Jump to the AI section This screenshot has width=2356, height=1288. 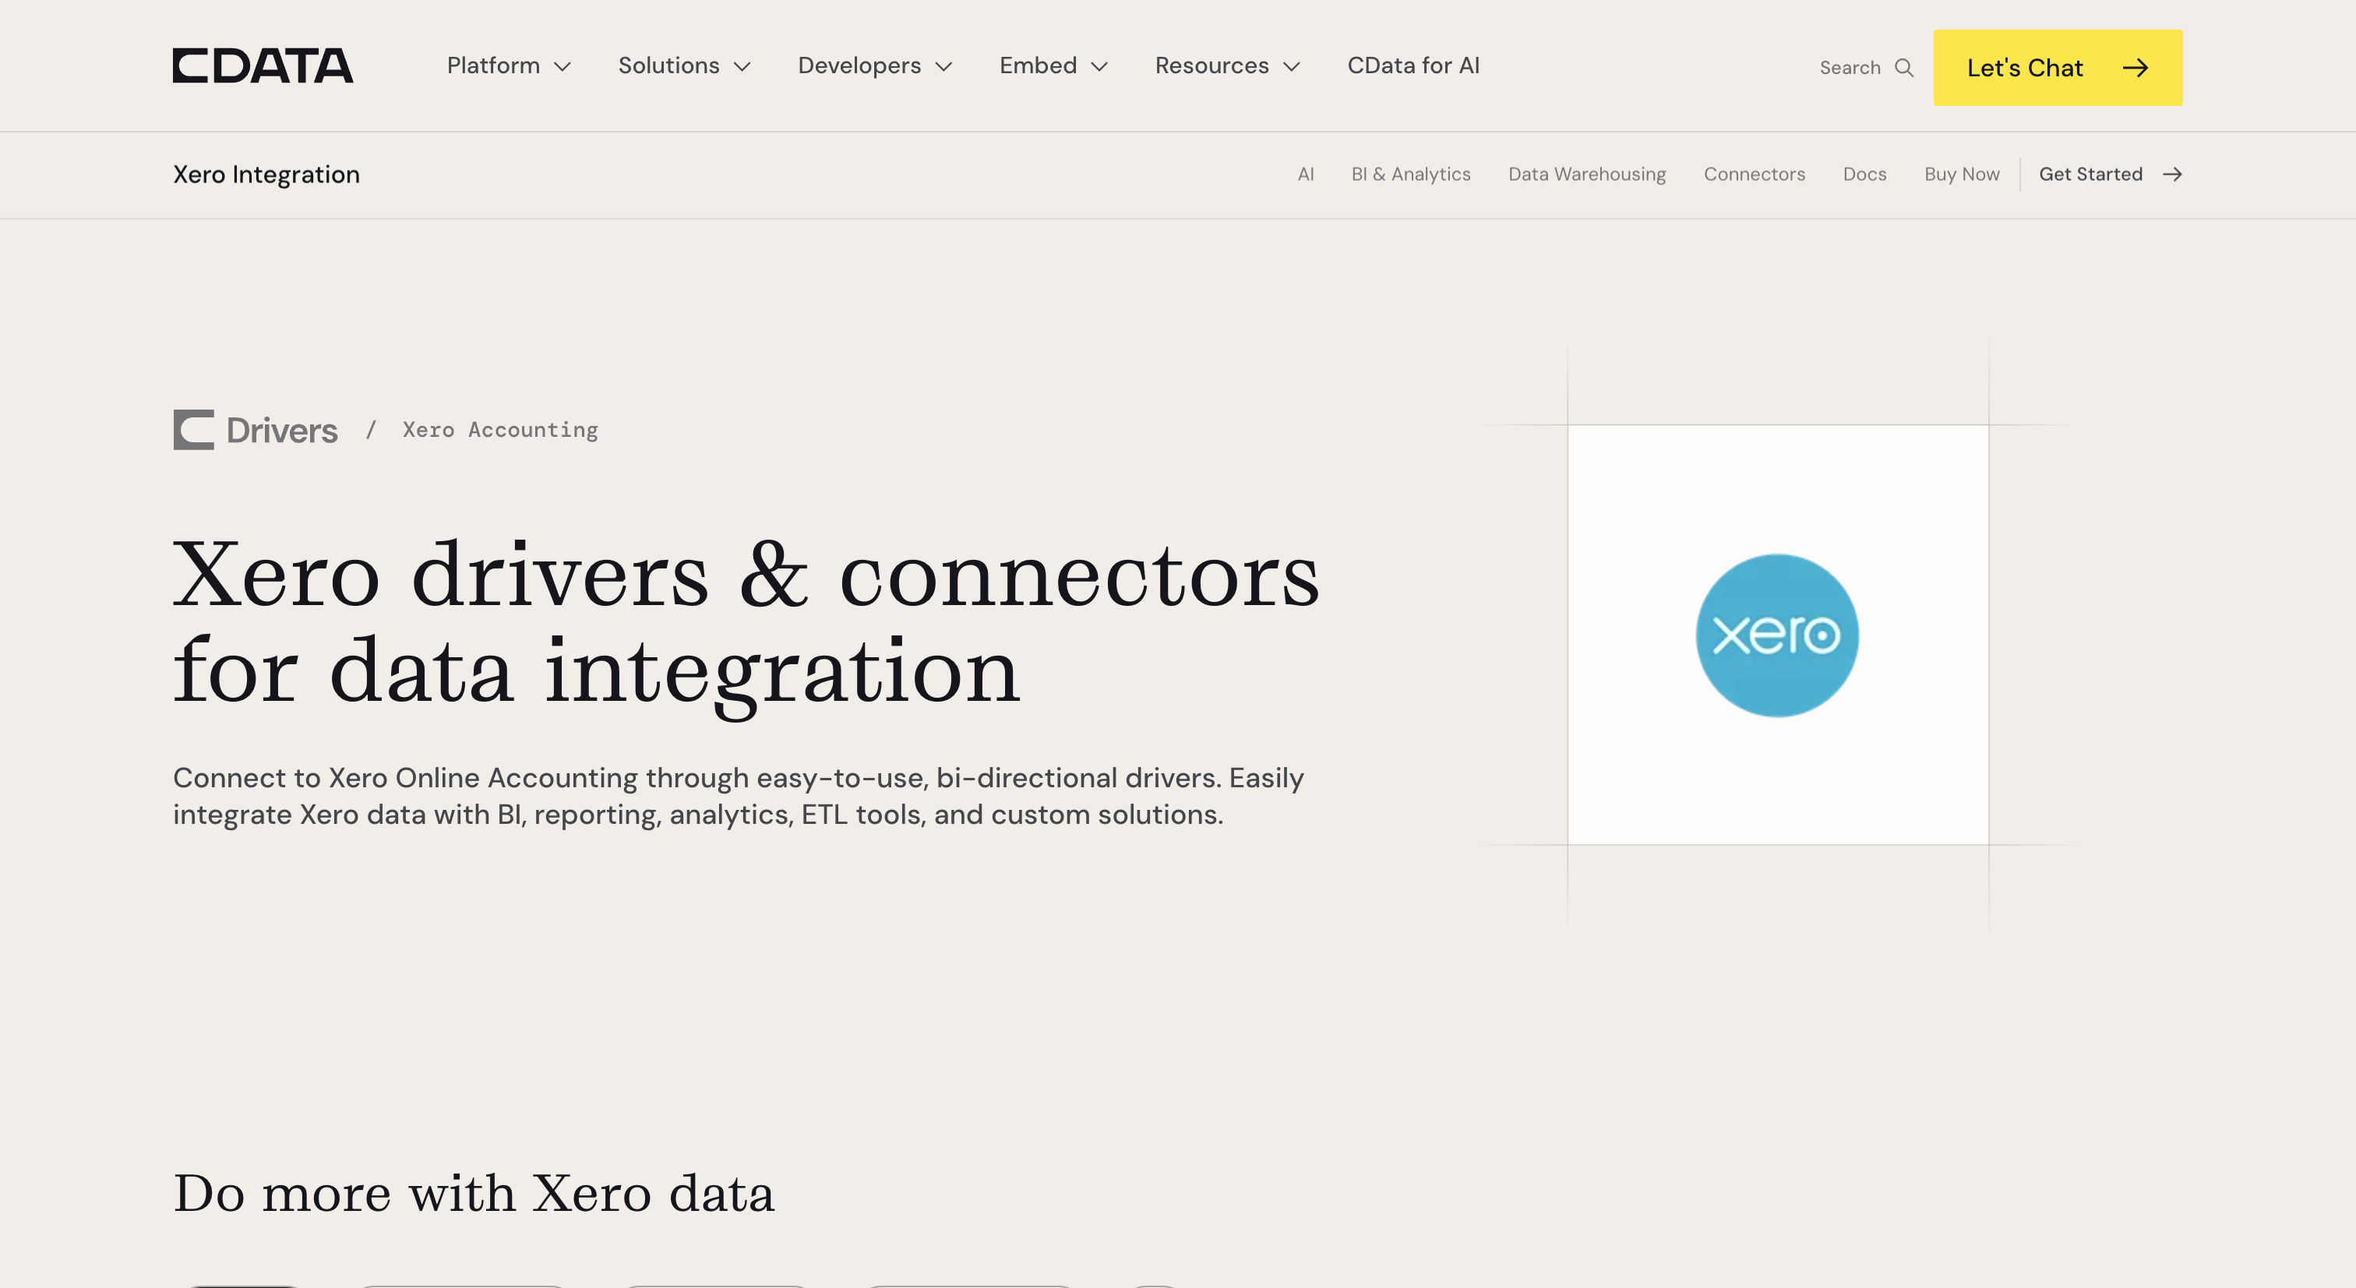pos(1305,174)
